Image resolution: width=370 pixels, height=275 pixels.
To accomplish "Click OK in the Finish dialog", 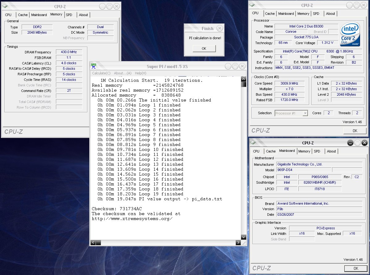I will pyautogui.click(x=204, y=48).
